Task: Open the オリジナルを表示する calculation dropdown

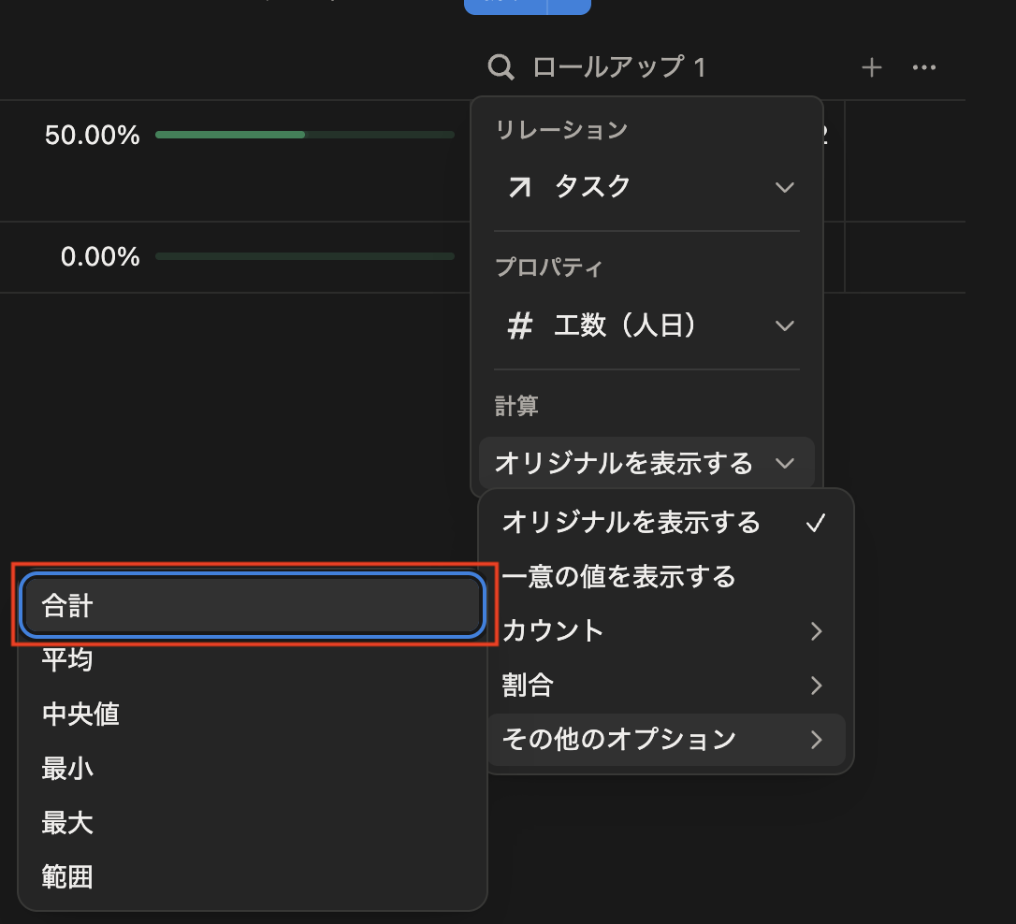Action: point(646,463)
